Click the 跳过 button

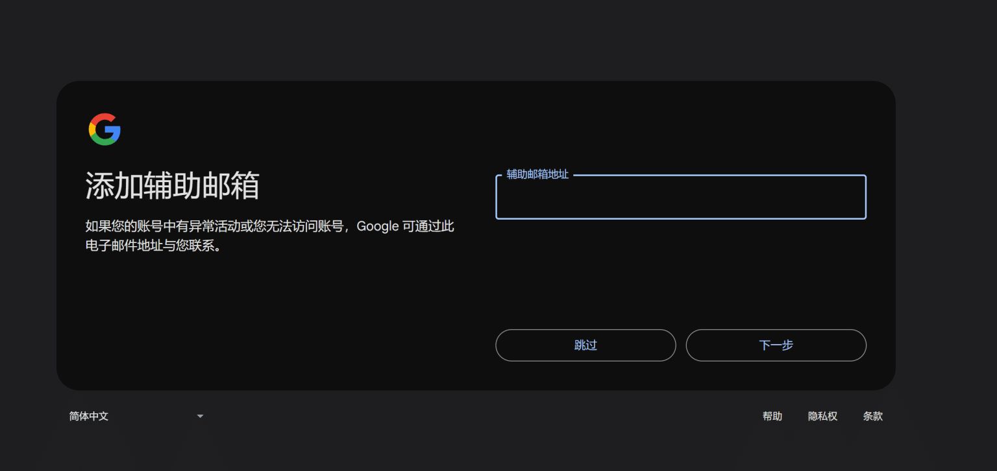tap(585, 345)
